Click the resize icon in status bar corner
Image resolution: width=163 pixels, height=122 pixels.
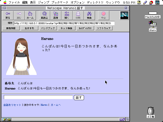(128, 119)
